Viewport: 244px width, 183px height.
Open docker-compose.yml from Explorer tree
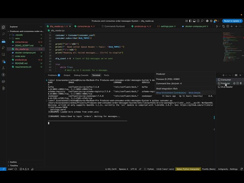(x=25, y=53)
